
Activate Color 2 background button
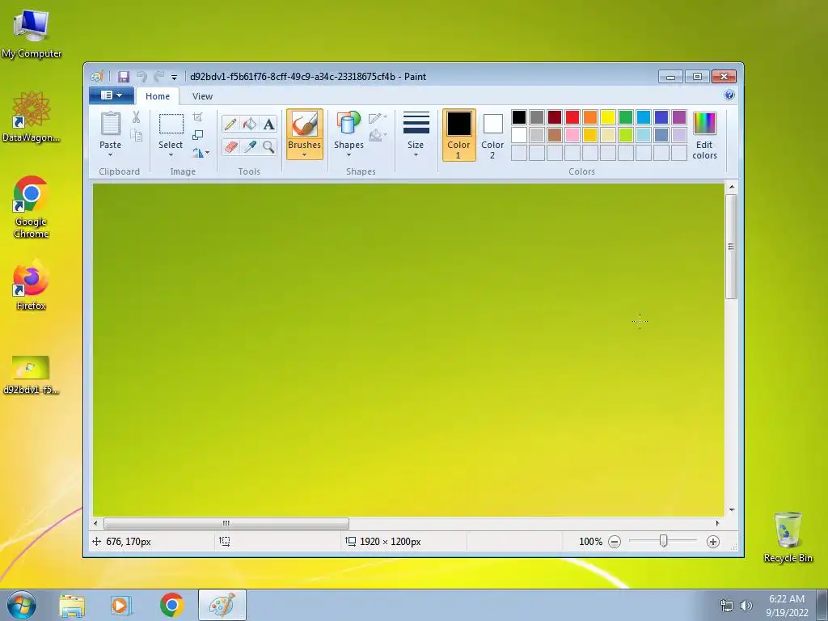pos(492,135)
